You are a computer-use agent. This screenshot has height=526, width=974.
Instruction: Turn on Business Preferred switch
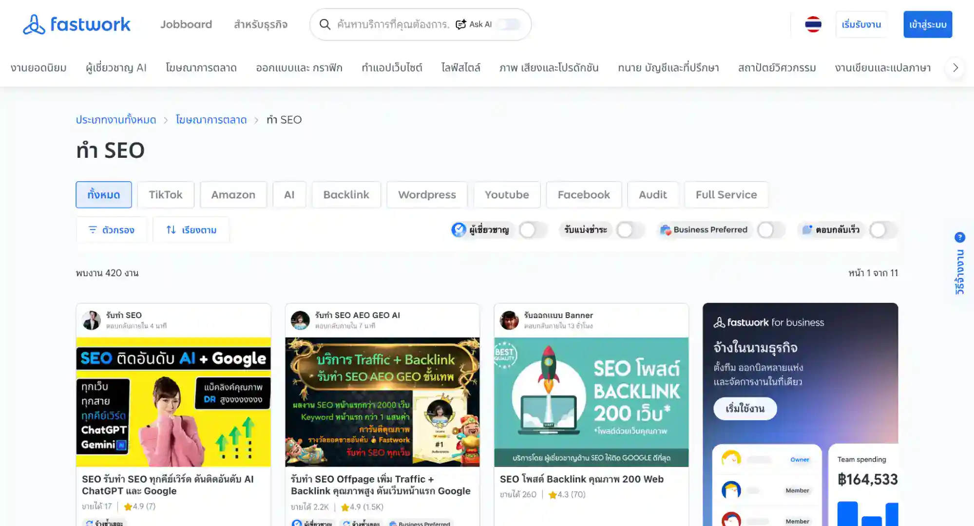771,230
